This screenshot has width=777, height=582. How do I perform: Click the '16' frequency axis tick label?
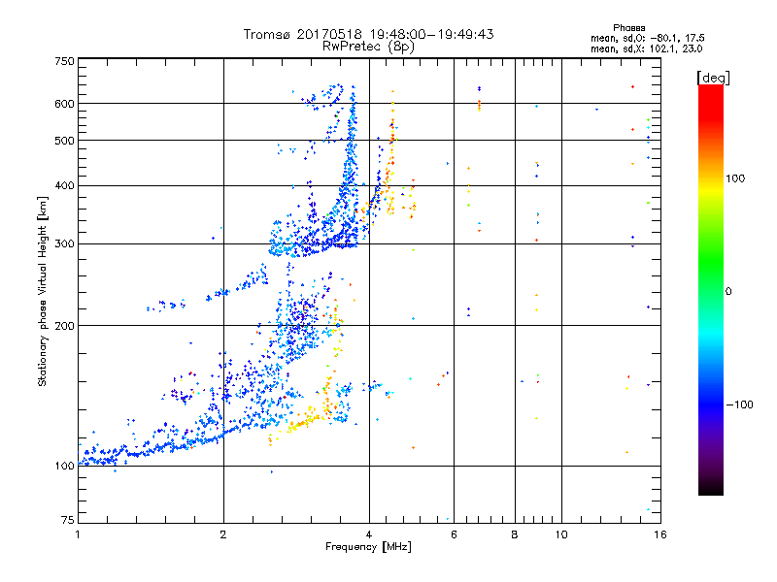click(x=660, y=534)
